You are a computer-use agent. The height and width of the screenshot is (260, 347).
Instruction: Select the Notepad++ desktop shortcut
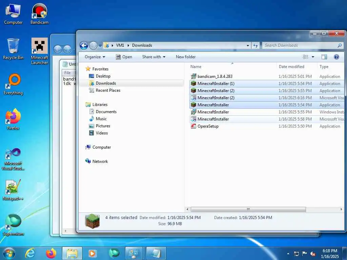pos(13,190)
